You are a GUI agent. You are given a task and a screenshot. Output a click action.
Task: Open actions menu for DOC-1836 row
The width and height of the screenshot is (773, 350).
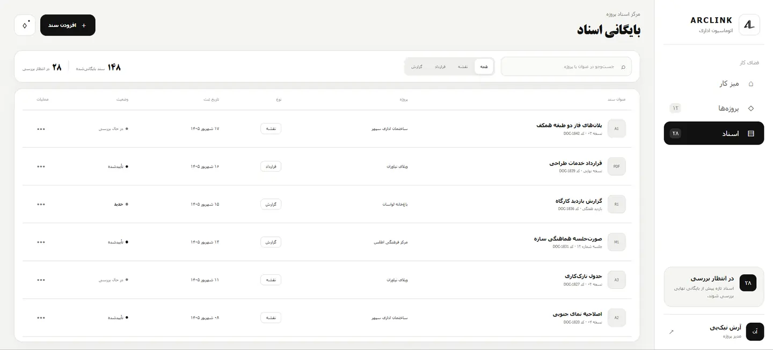point(41,205)
